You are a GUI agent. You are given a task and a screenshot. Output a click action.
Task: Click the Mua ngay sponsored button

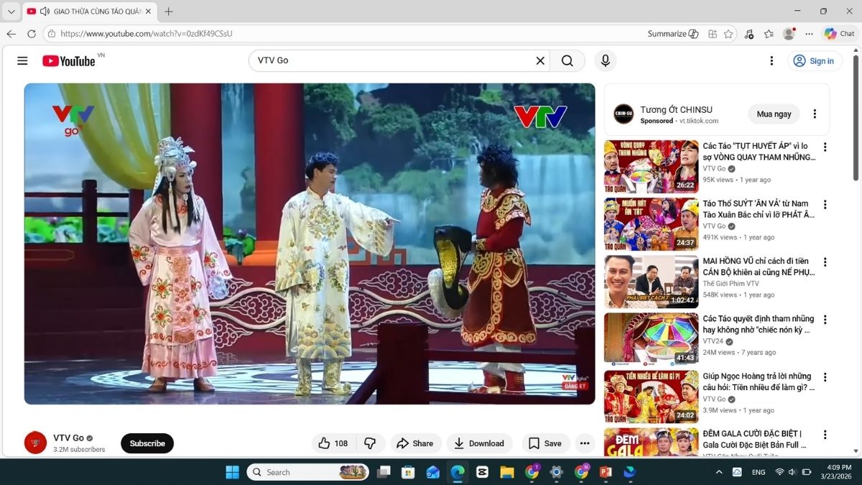click(x=773, y=114)
